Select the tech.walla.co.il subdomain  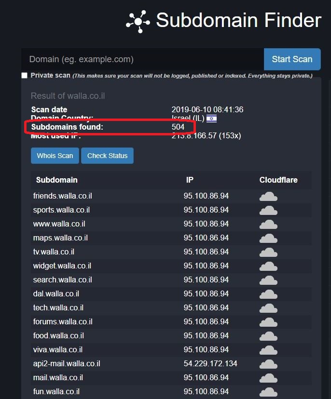point(58,308)
